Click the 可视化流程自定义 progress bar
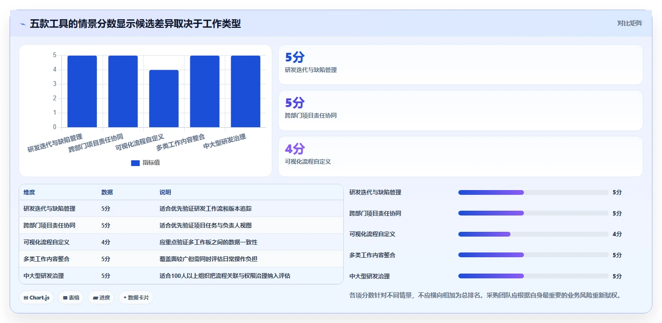This screenshot has width=662, height=323. click(533, 234)
